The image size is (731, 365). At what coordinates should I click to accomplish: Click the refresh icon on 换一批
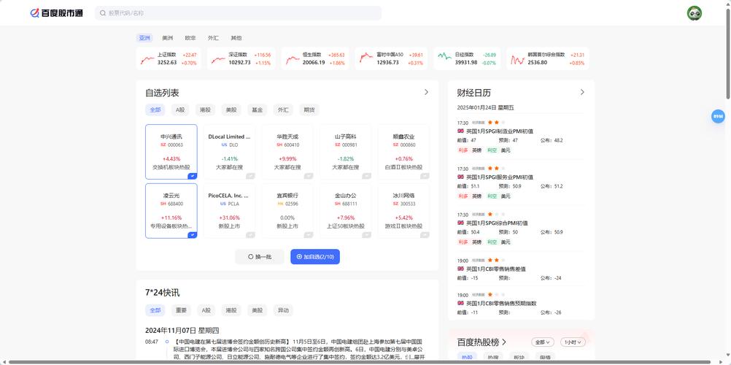pos(251,257)
